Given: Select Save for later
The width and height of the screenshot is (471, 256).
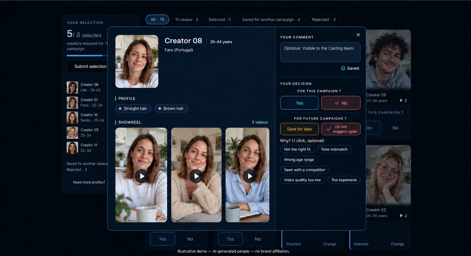Looking at the screenshot, I should pos(299,129).
